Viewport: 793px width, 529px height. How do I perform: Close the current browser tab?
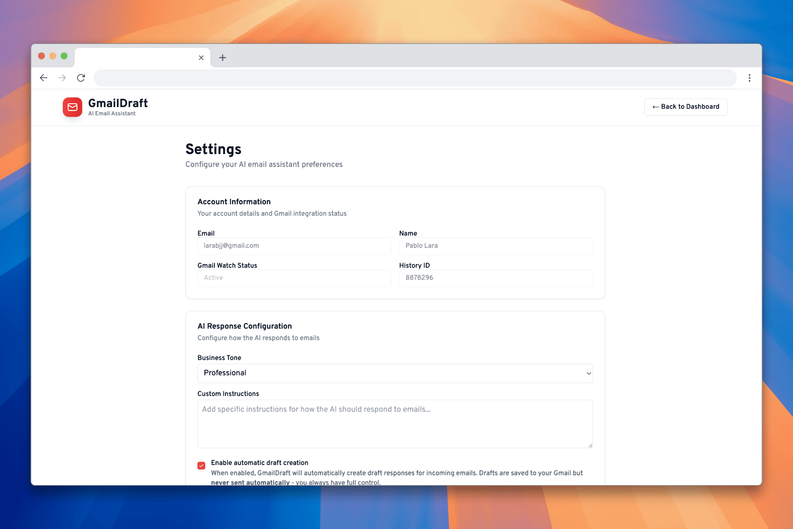click(x=201, y=58)
